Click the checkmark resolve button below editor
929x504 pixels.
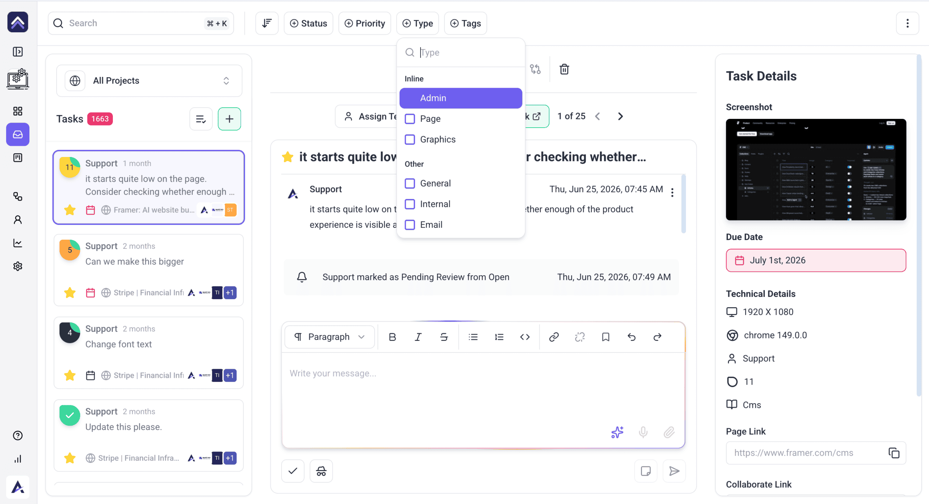(293, 471)
